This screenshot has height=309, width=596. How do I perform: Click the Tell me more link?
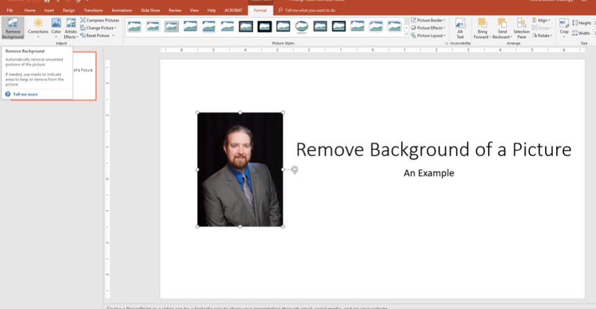pos(25,94)
